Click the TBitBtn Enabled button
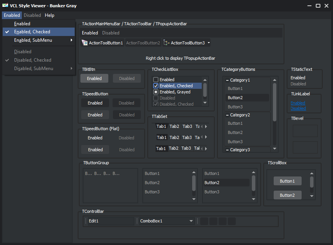The width and height of the screenshot is (333, 245). click(x=94, y=78)
